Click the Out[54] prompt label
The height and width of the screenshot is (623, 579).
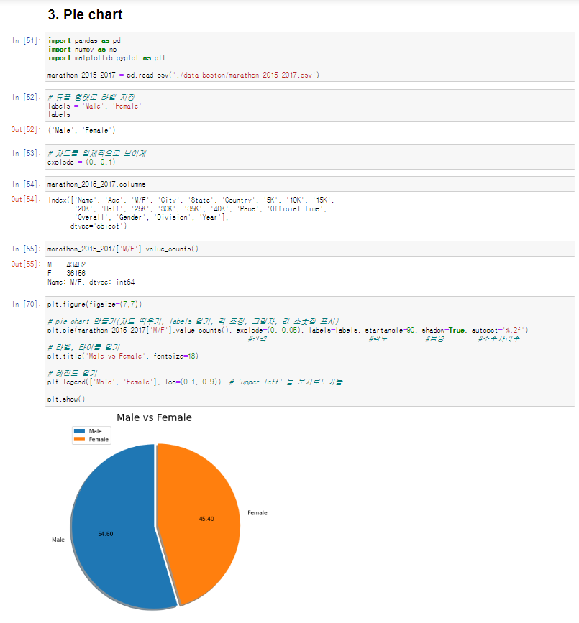coord(26,200)
